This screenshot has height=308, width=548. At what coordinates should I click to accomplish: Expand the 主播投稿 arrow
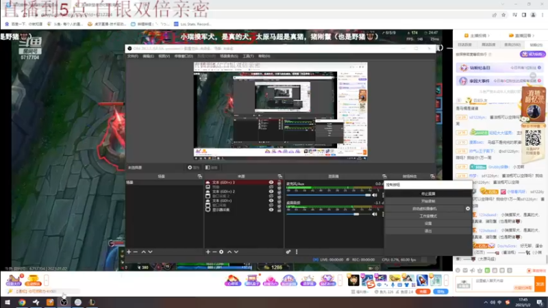tap(488, 36)
